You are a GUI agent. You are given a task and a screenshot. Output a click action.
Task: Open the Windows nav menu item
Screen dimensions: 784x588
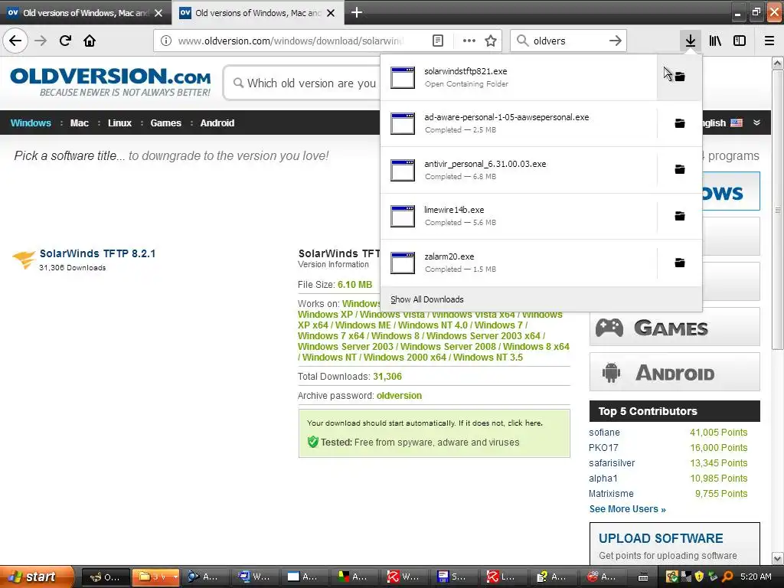(x=31, y=123)
